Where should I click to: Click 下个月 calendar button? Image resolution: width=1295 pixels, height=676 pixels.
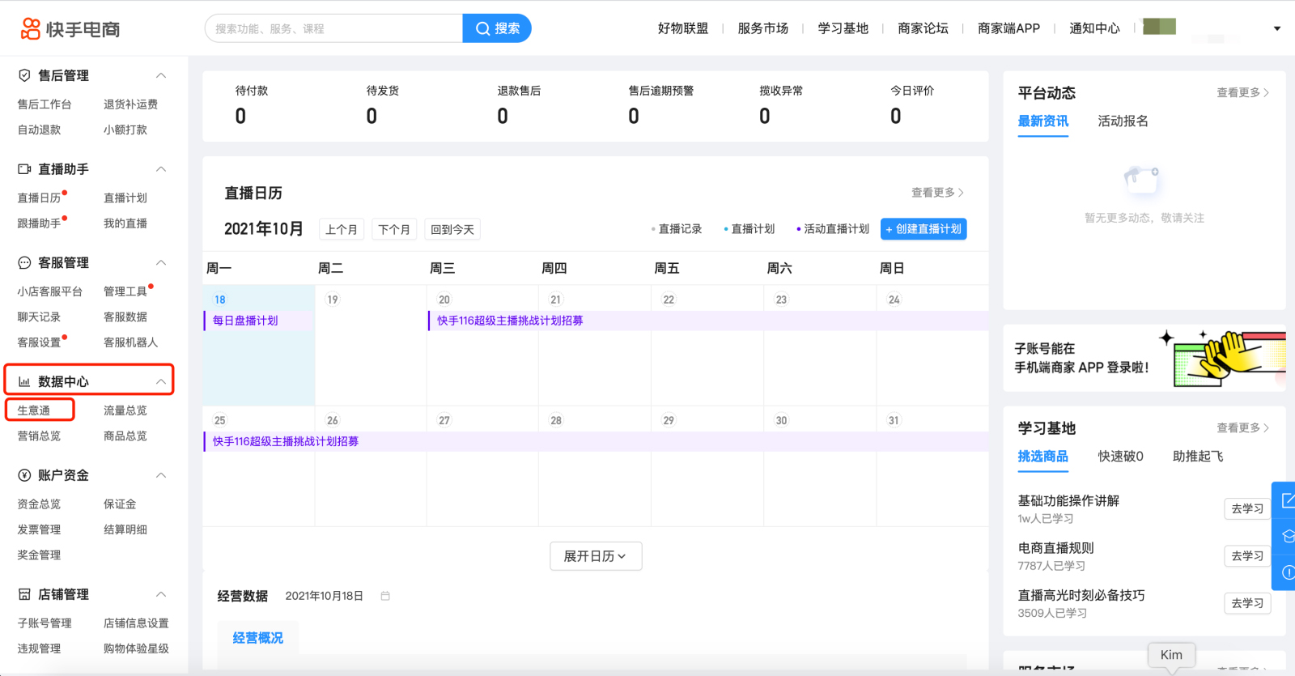tap(394, 229)
